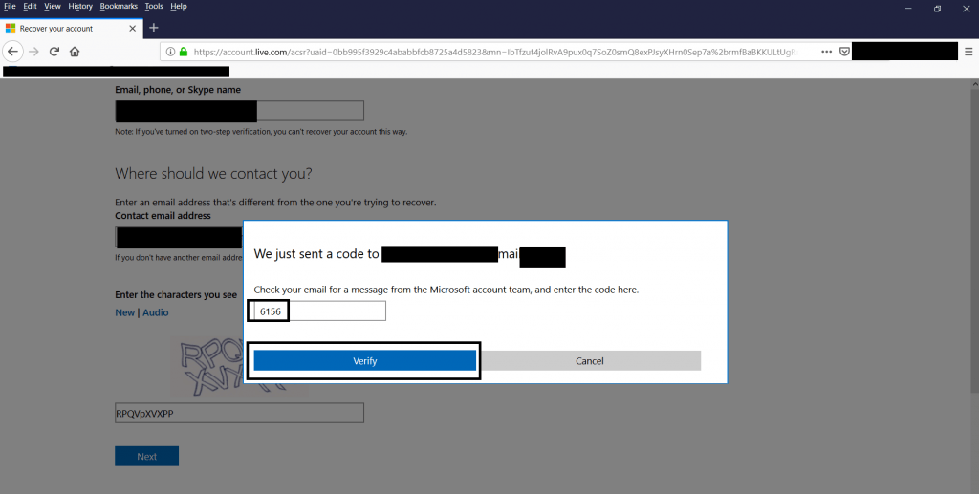Open the Tools menu
979x494 pixels.
[154, 7]
